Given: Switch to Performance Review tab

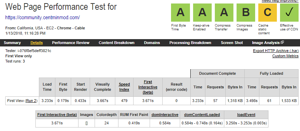Looking at the screenshot, I should (x=71, y=43).
